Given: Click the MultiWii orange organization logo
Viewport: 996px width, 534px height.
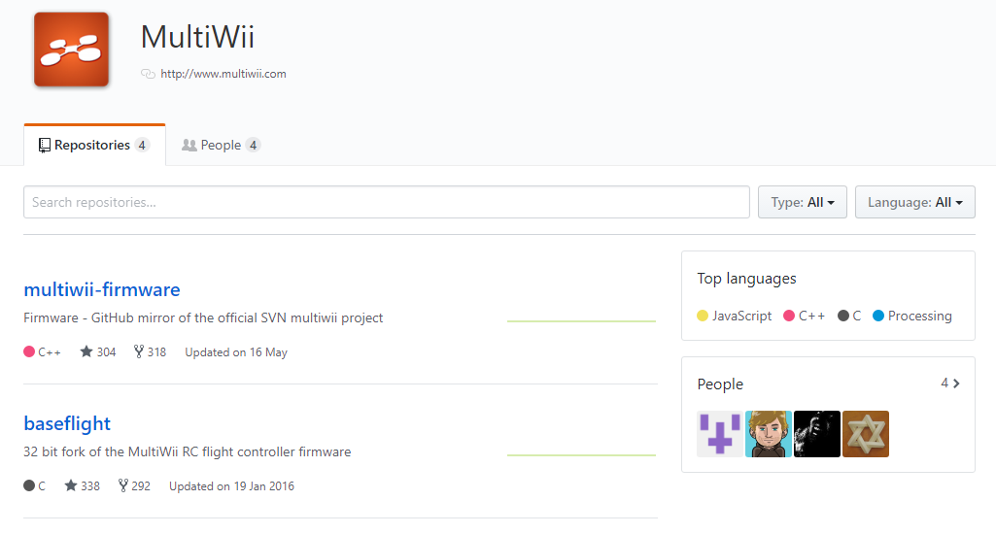Looking at the screenshot, I should pyautogui.click(x=71, y=50).
